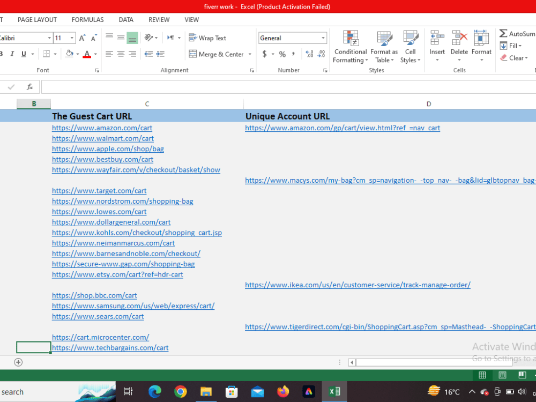Align text to the right
This screenshot has width=536, height=402.
[x=132, y=54]
